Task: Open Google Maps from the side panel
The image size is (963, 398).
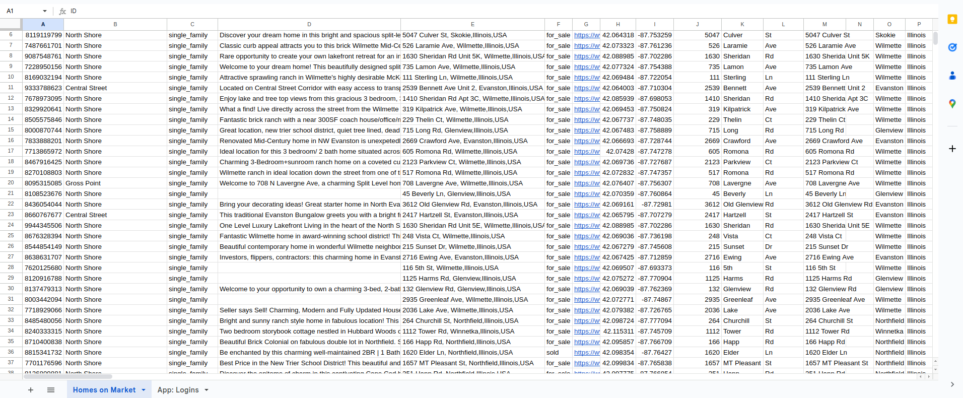Action: 952,104
